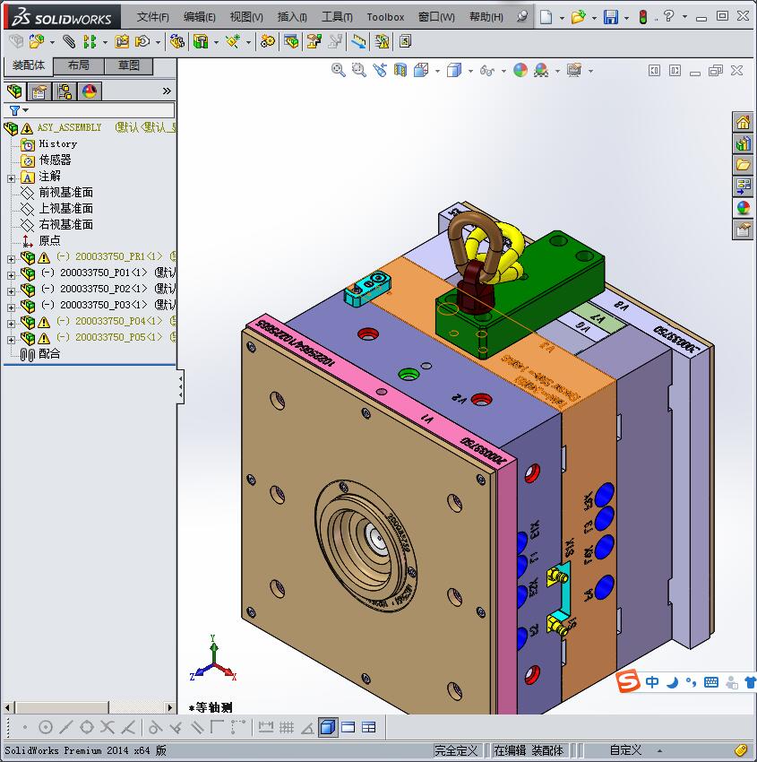The height and width of the screenshot is (762, 757).
Task: Click the Clearance Verification warning icon
Action: [x=382, y=42]
